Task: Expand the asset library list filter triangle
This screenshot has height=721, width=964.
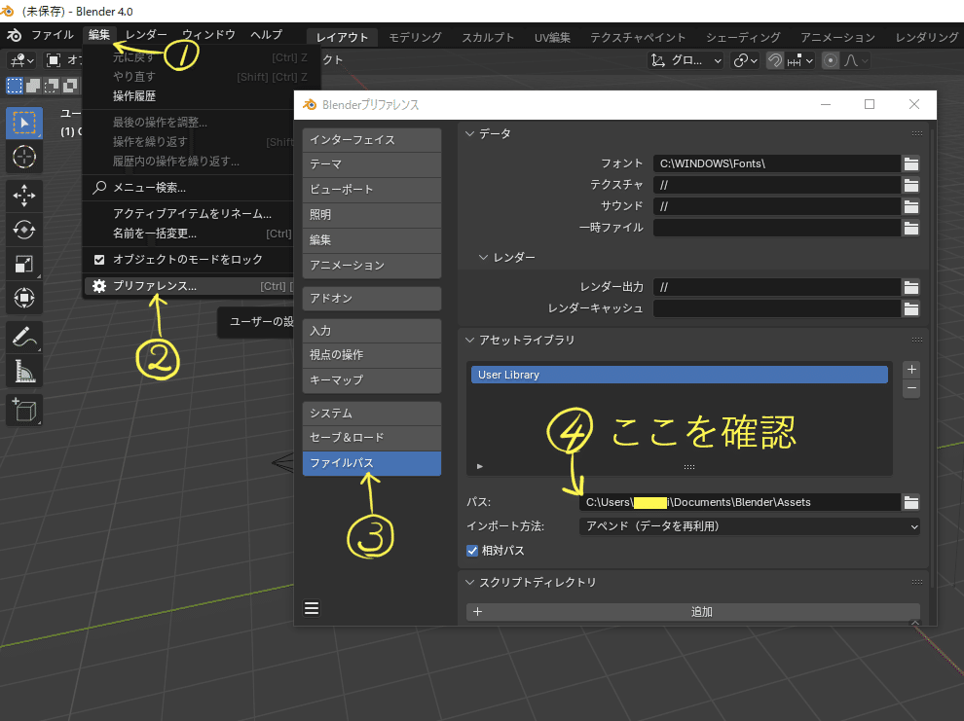Action: [x=480, y=467]
